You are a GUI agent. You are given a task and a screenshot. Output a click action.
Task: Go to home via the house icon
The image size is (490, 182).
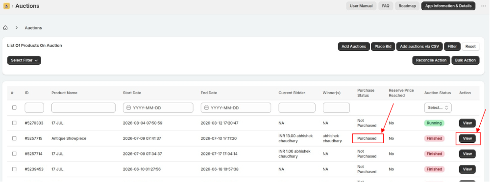pos(5,28)
